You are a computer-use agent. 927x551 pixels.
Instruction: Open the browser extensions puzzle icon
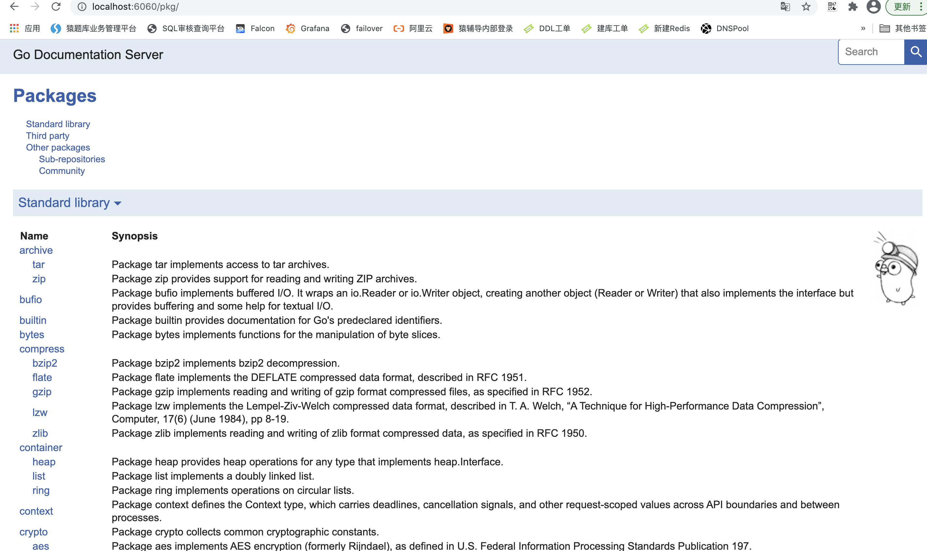click(853, 6)
